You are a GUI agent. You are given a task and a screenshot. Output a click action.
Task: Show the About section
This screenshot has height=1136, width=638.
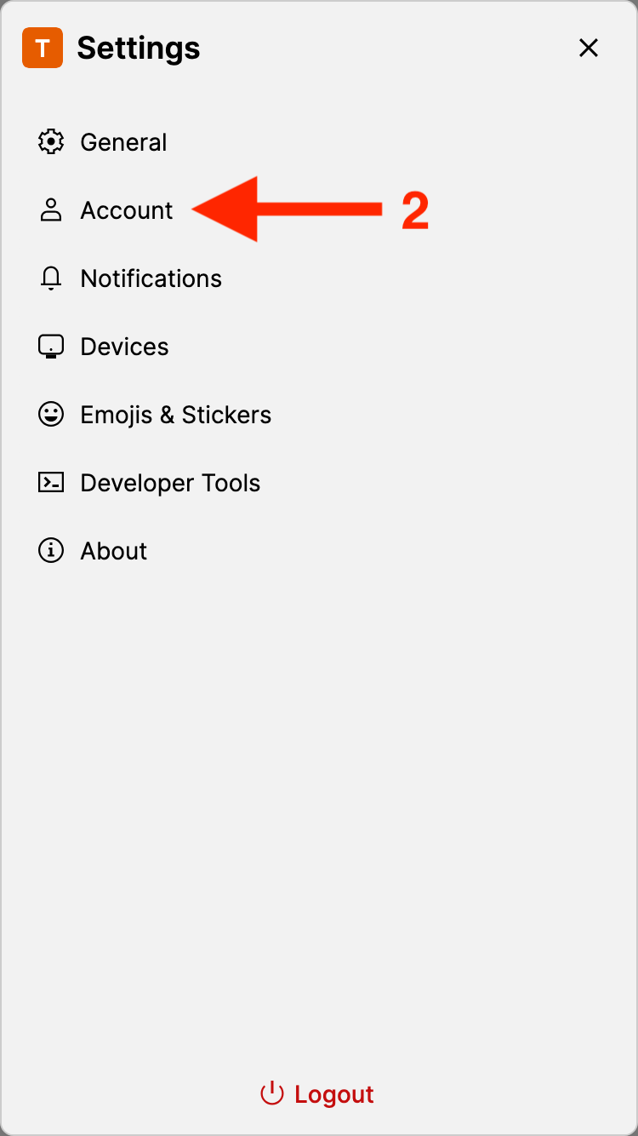(114, 551)
